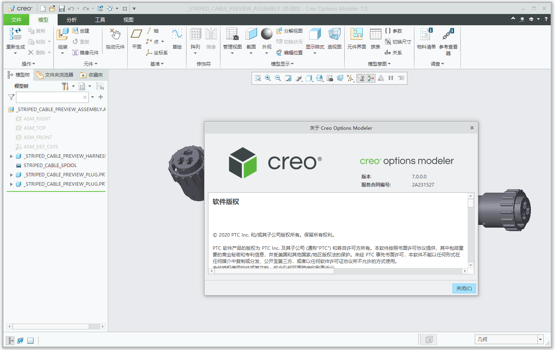Select the 坐标系 coordinate system tool
This screenshot has width=555, height=350.
(x=157, y=52)
